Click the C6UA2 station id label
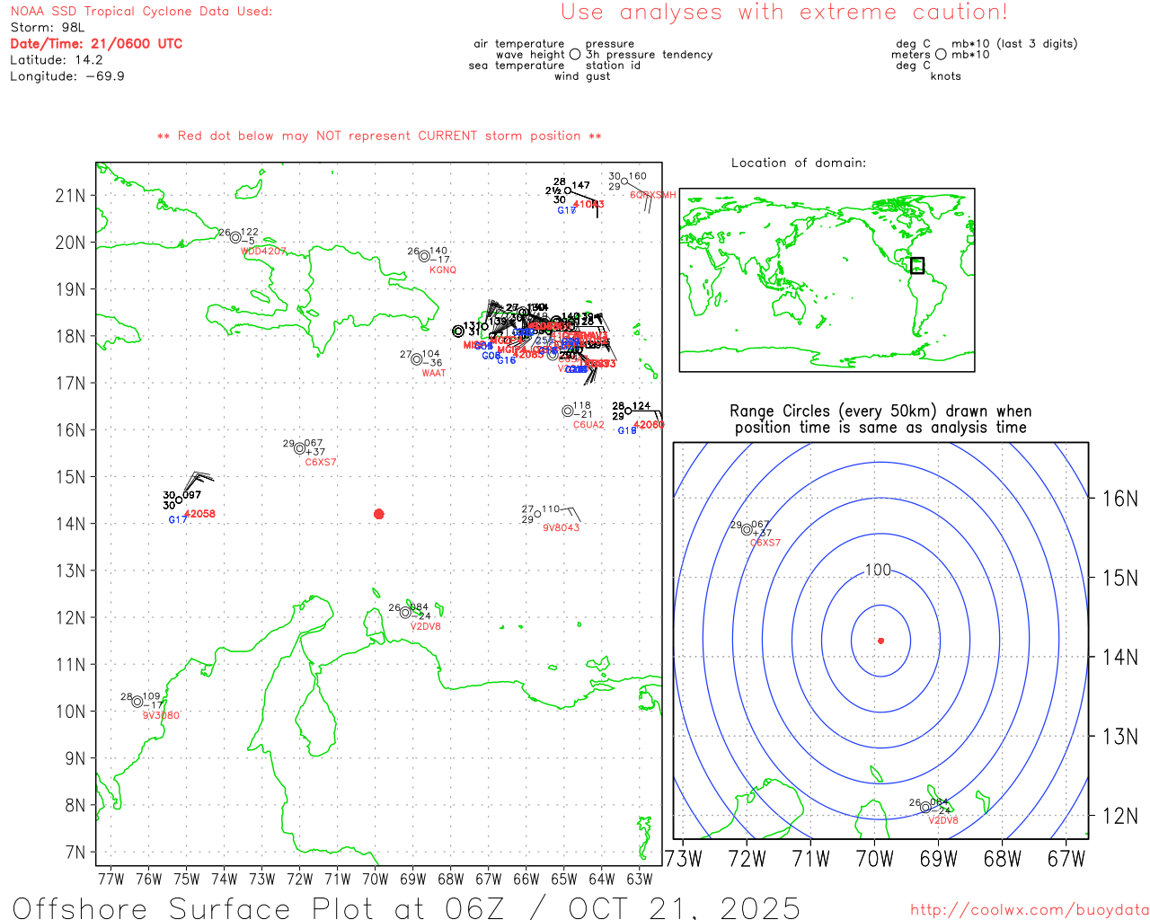Viewport: 1150px width, 920px height. click(588, 424)
